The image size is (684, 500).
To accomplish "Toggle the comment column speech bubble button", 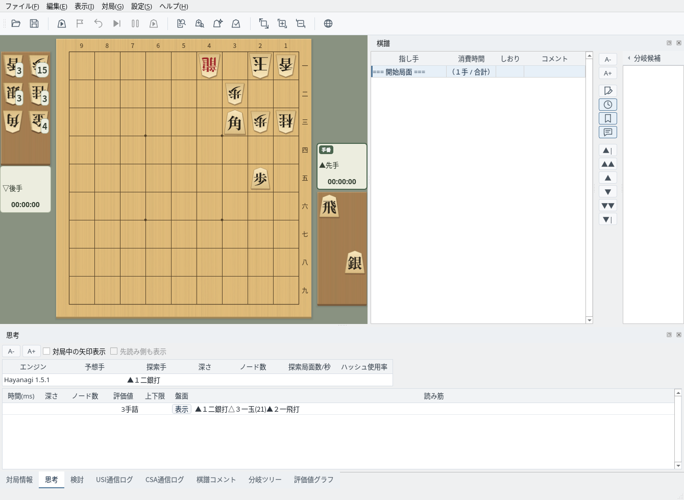I will point(608,132).
